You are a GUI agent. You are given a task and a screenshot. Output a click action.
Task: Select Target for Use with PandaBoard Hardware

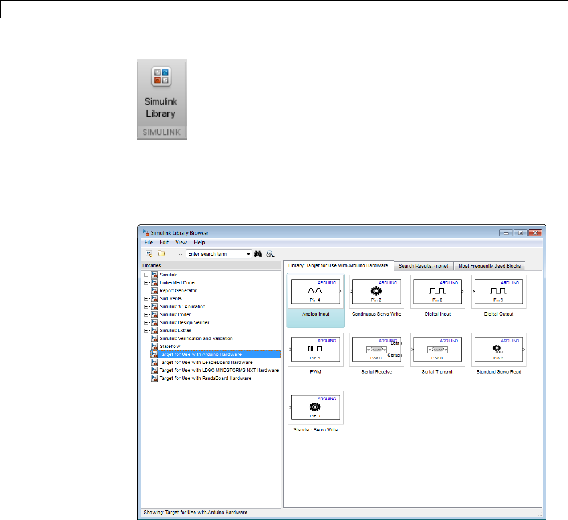point(206,378)
